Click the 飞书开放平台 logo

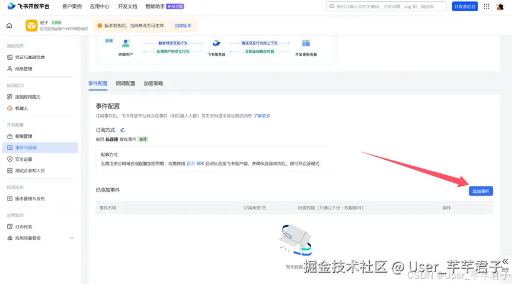tap(28, 6)
